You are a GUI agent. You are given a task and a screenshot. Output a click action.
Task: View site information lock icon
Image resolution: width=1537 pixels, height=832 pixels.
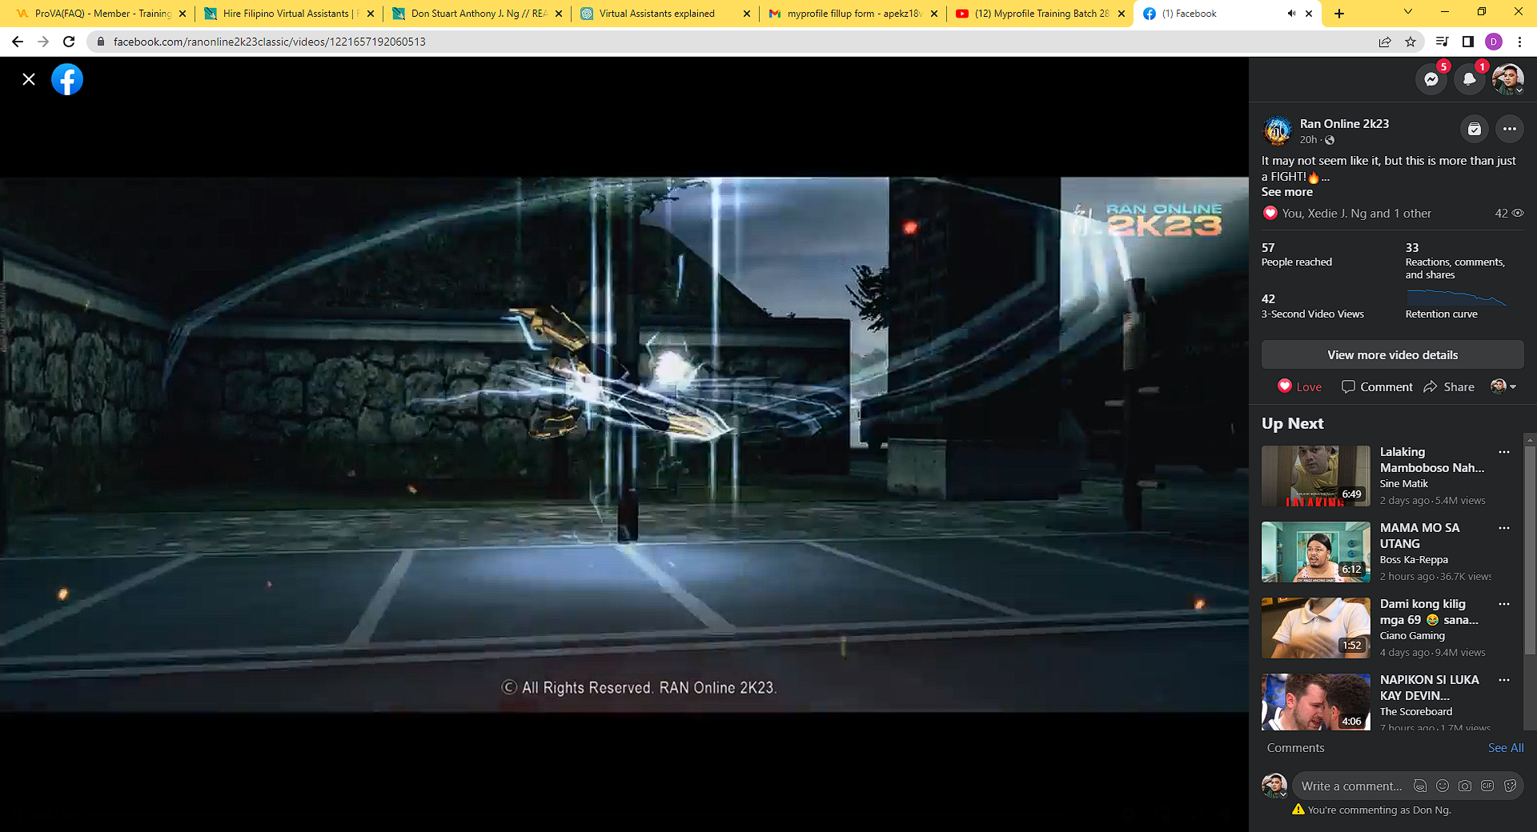(x=101, y=42)
